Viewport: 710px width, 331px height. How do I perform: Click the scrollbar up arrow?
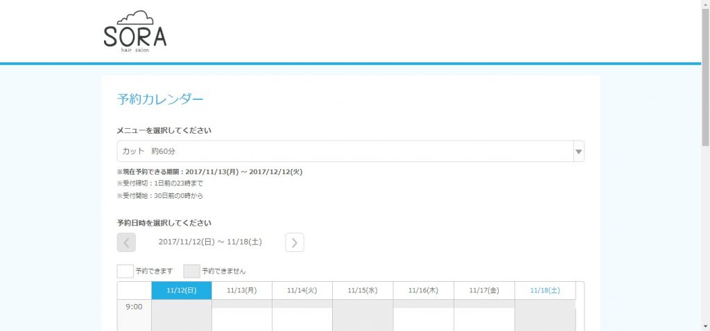pyautogui.click(x=705, y=3)
